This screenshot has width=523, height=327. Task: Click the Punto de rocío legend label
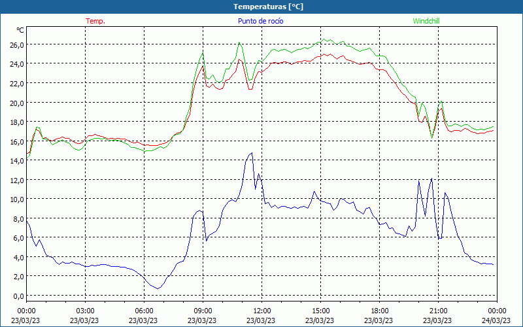pos(260,21)
